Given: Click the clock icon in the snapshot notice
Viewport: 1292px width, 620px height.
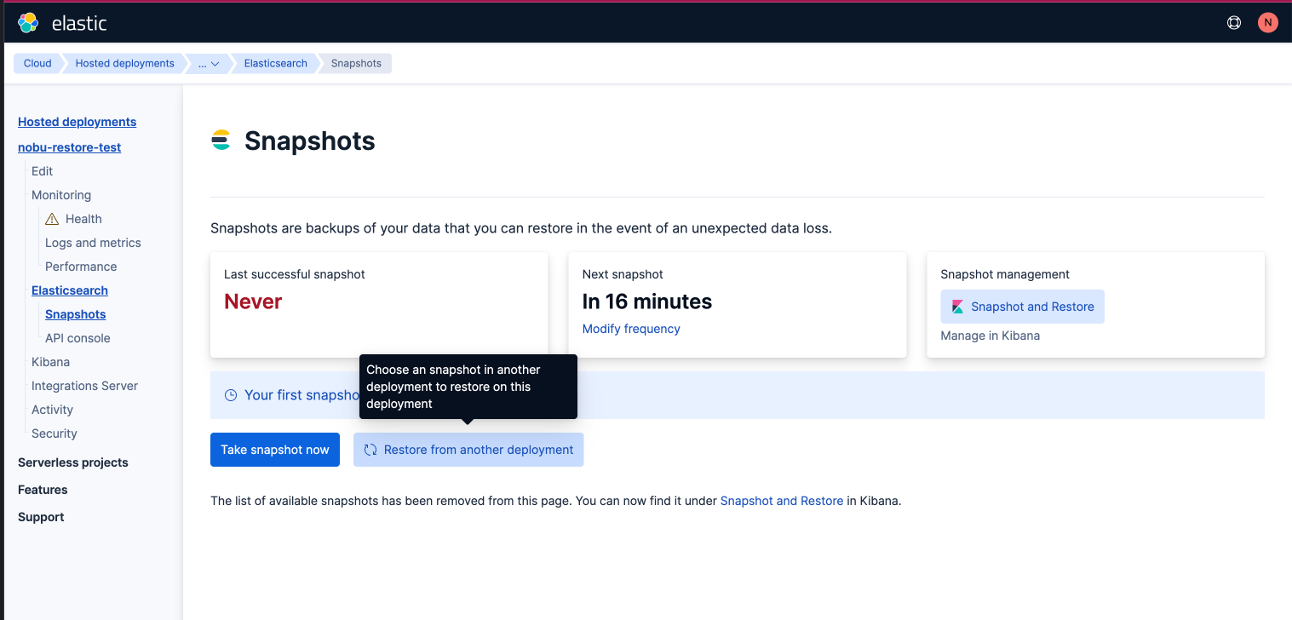Looking at the screenshot, I should coord(231,395).
